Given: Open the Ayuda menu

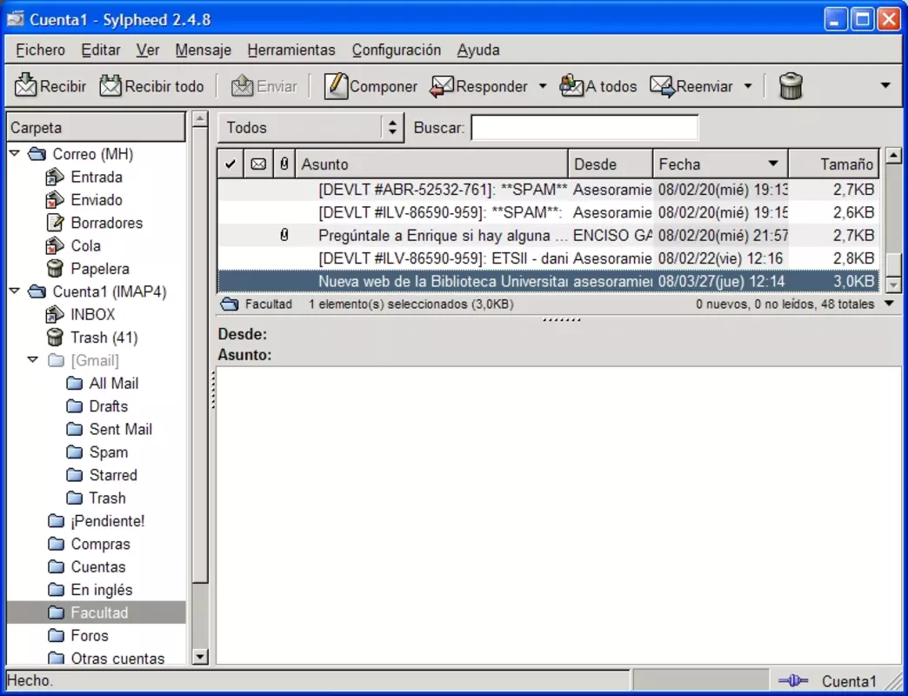Looking at the screenshot, I should 478,50.
